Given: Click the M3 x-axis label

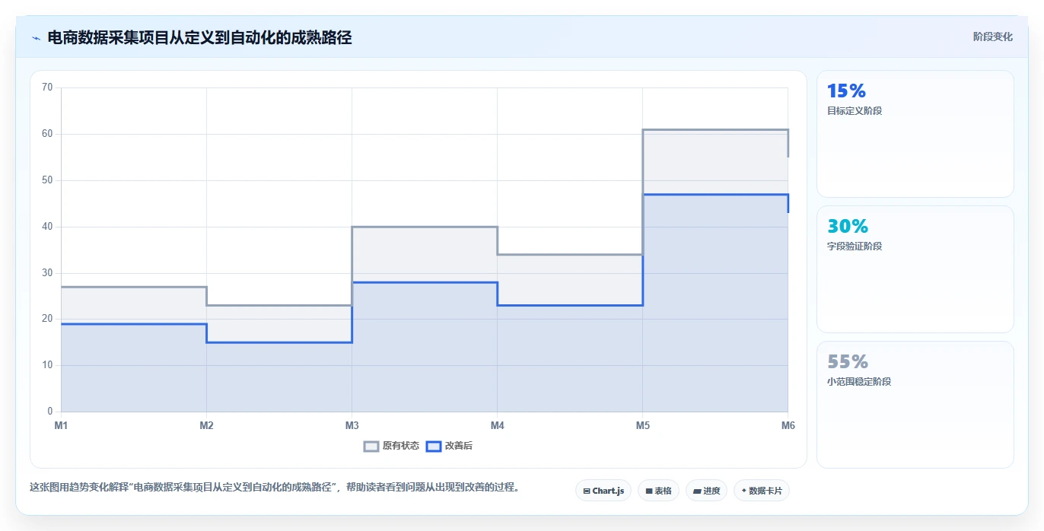Looking at the screenshot, I should tap(352, 425).
